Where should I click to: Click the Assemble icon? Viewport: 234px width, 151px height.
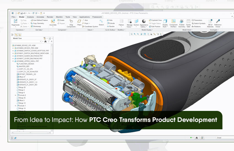click(x=53, y=21)
